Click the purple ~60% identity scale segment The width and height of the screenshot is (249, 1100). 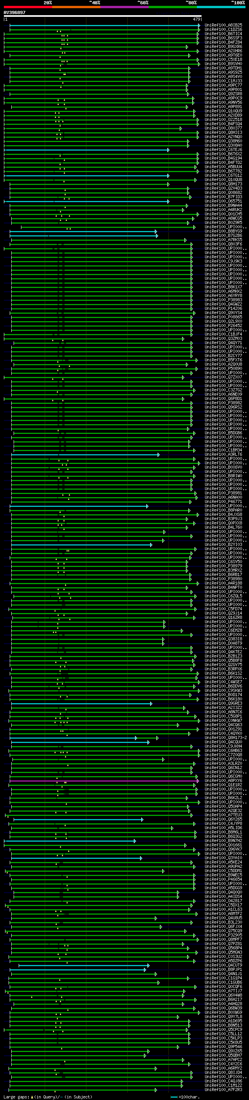tap(125, 7)
